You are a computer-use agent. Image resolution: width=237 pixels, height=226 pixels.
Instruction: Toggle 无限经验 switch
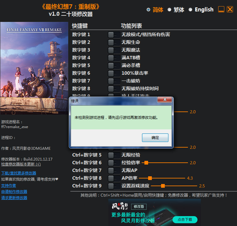114,155
